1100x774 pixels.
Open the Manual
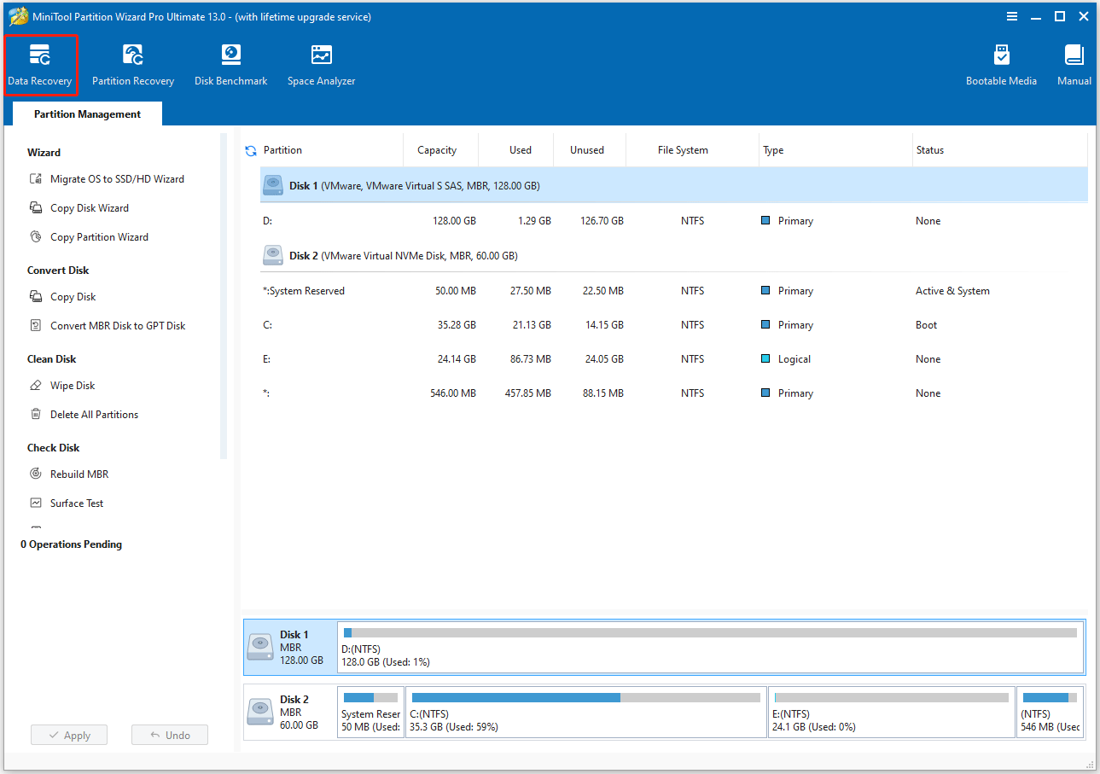click(1073, 64)
